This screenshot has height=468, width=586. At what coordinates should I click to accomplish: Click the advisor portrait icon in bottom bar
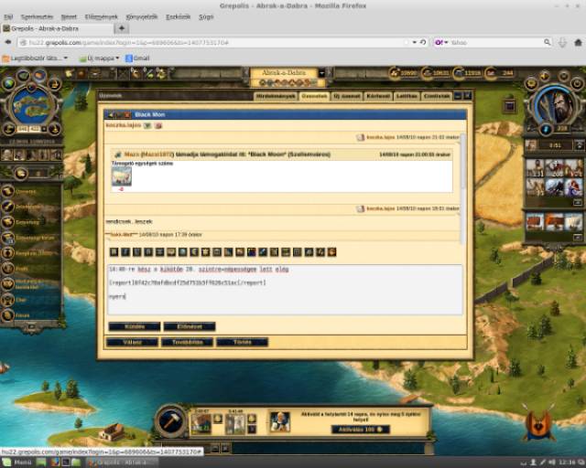[x=279, y=421]
